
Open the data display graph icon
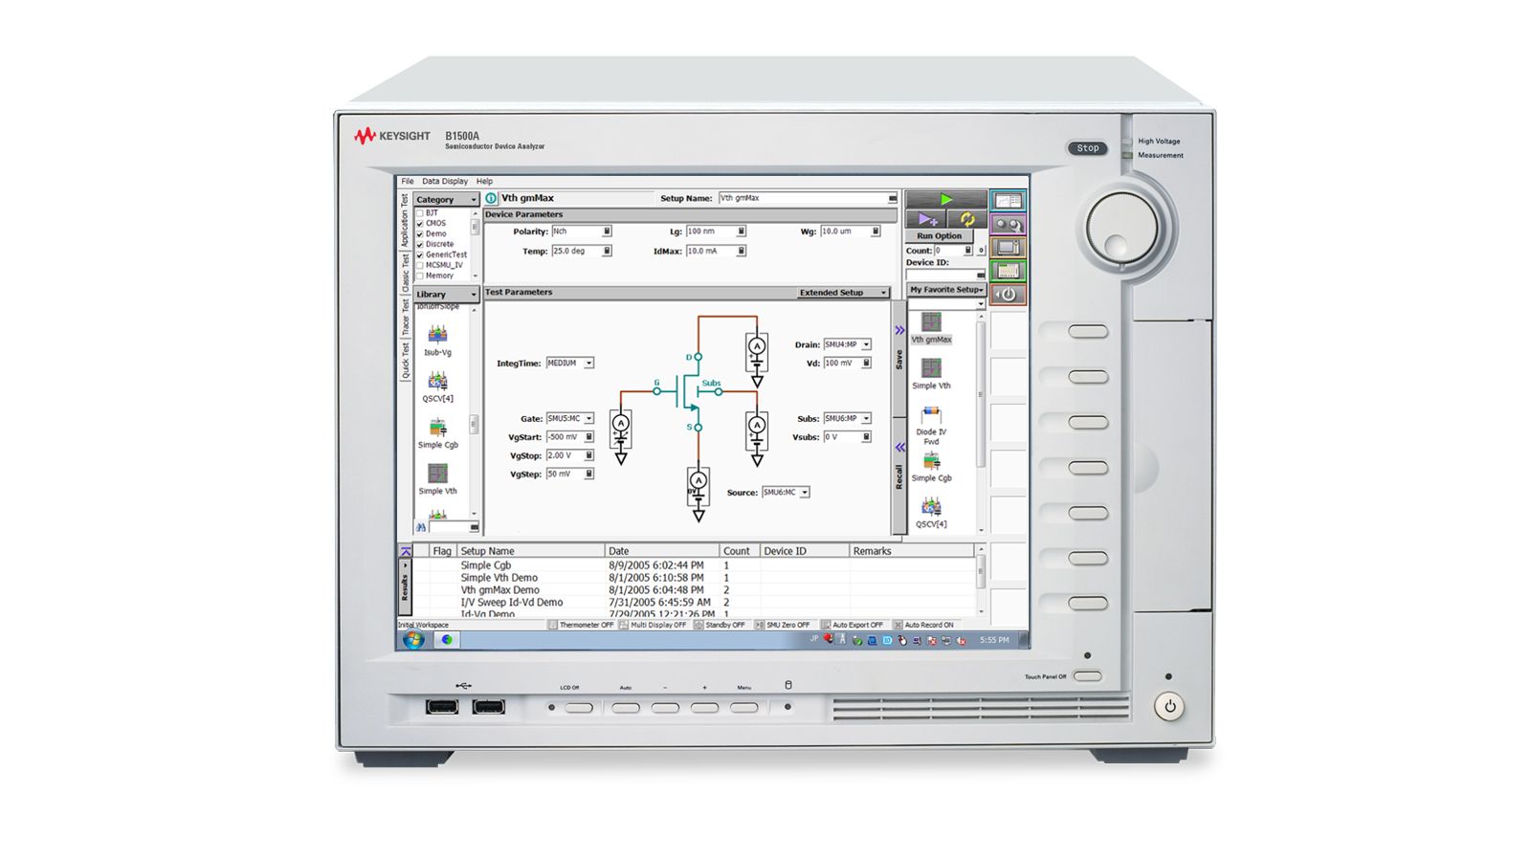1008,201
